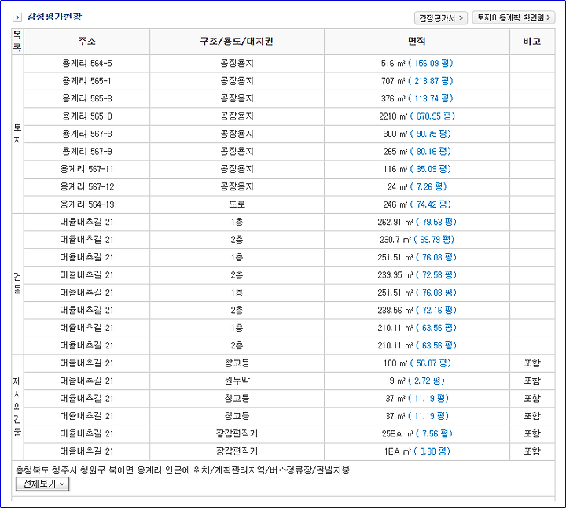Select the 비고 column header
The height and width of the screenshot is (508, 566).
click(532, 41)
